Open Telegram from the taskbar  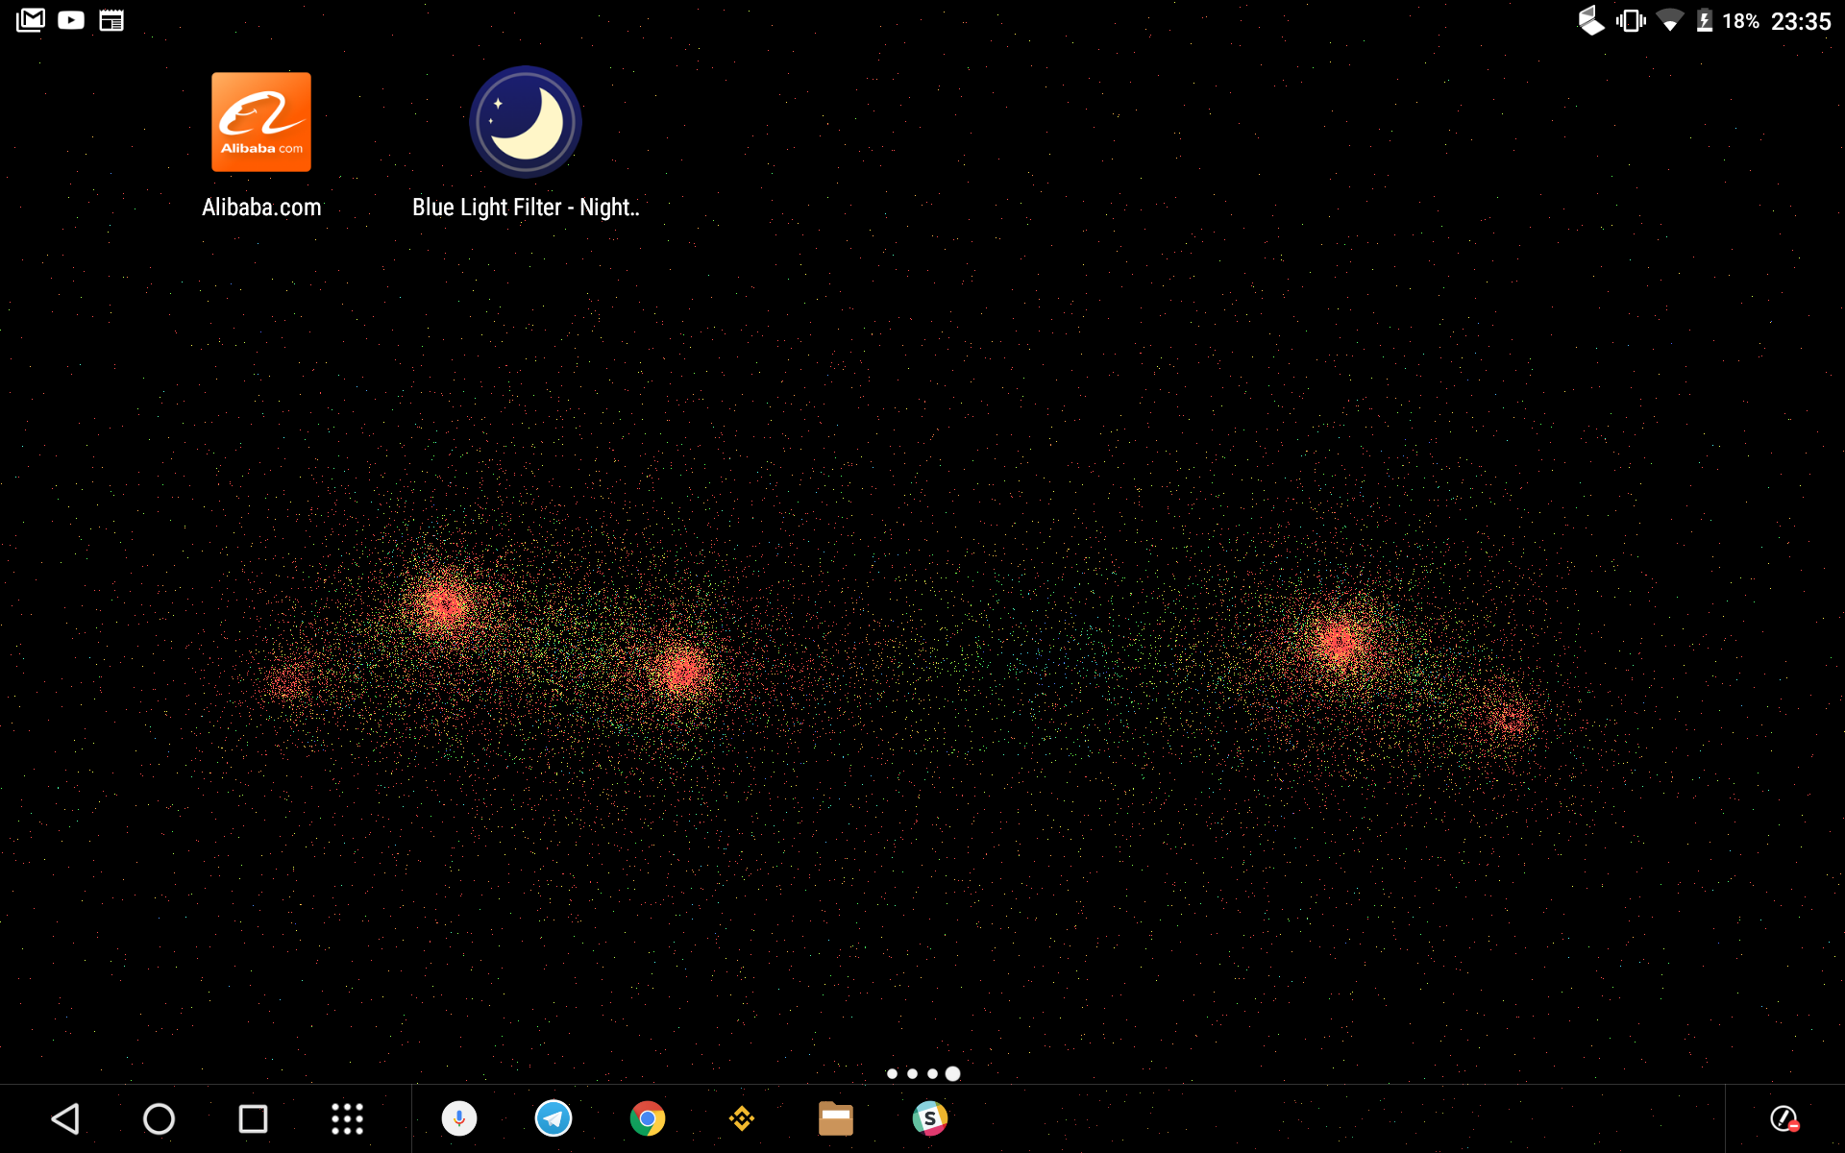pos(553,1118)
